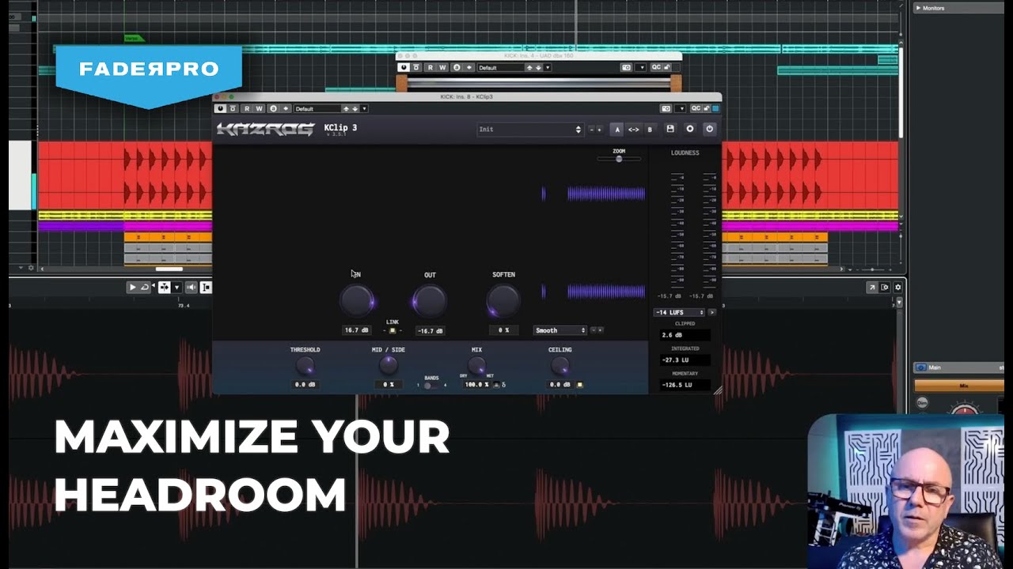This screenshot has width=1013, height=569.
Task: Enable Read automation (R) in KClip3 window
Action: (x=247, y=108)
